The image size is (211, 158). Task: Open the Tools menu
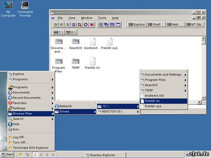point(102,18)
